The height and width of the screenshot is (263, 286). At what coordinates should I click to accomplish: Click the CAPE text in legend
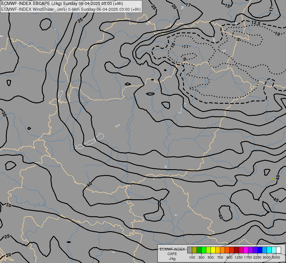click(172, 254)
